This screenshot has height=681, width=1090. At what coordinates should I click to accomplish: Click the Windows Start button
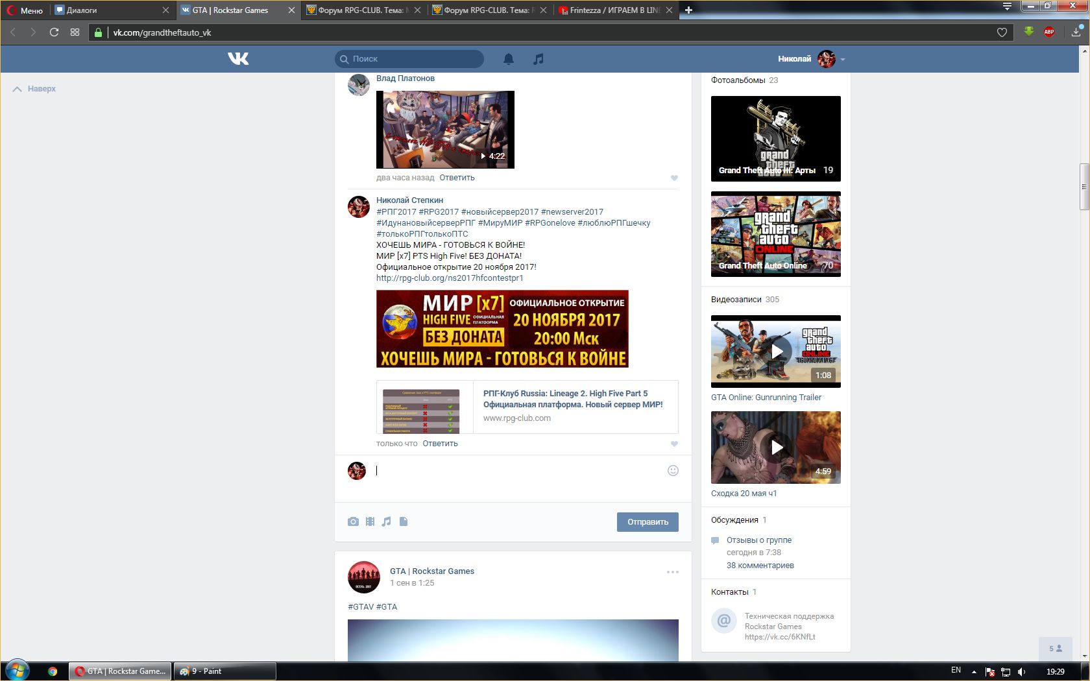point(18,671)
